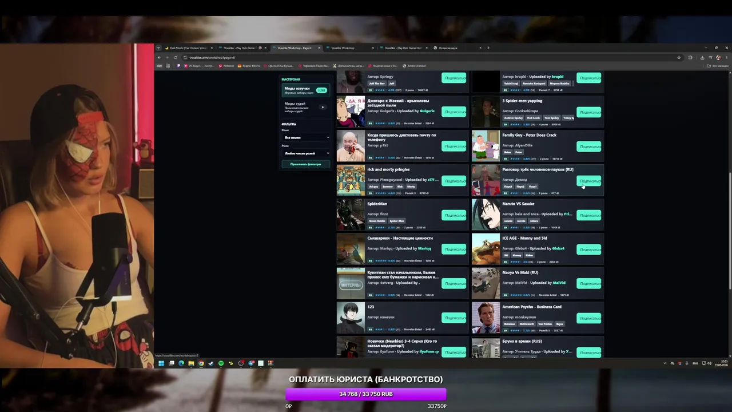The height and width of the screenshot is (412, 732).
Task: Open uploader link 'Gulgeris'
Action: 427,111
